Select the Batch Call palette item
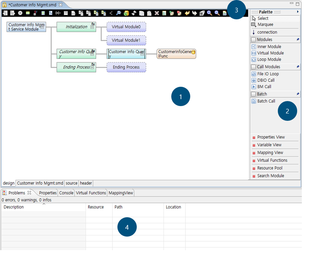The width and height of the screenshot is (315, 273). pyautogui.click(x=266, y=101)
